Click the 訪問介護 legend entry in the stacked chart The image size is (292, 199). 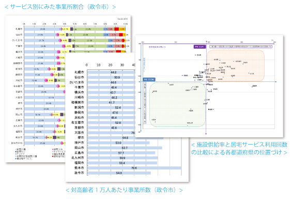(21, 149)
